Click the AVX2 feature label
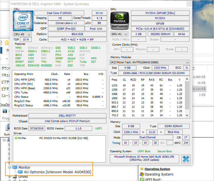This screenshot has height=181, width=214. coord(71,51)
